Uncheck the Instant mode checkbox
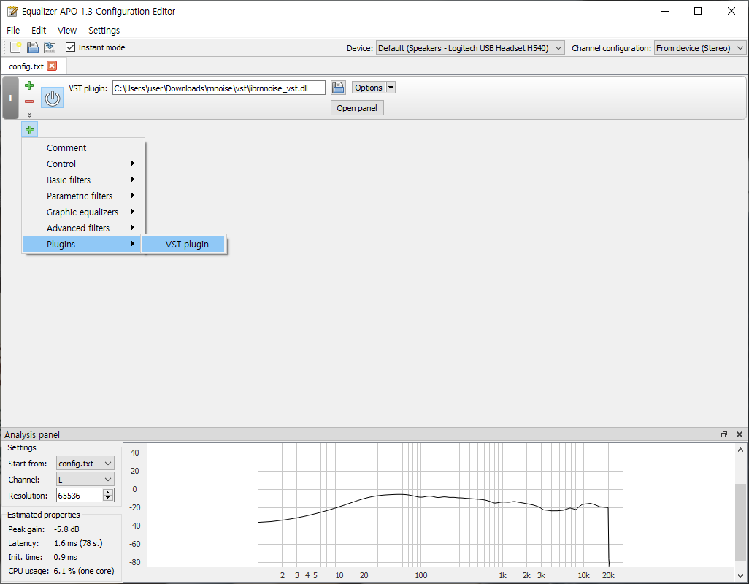749x584 pixels. (x=70, y=47)
